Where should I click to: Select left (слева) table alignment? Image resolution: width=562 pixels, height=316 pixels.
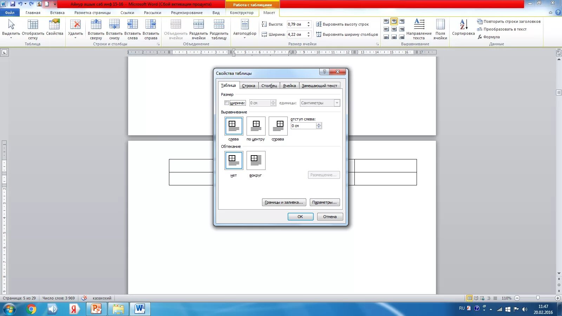[234, 126]
